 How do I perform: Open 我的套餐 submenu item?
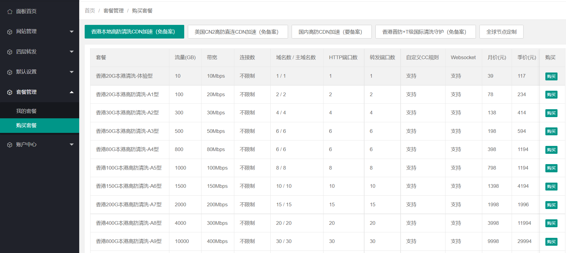[x=39, y=111]
